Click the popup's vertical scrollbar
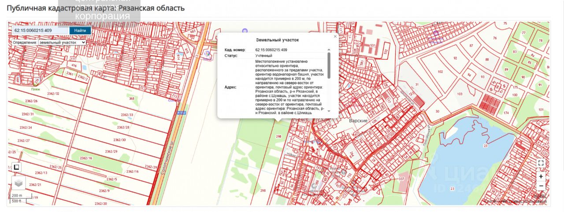 pyautogui.click(x=329, y=66)
